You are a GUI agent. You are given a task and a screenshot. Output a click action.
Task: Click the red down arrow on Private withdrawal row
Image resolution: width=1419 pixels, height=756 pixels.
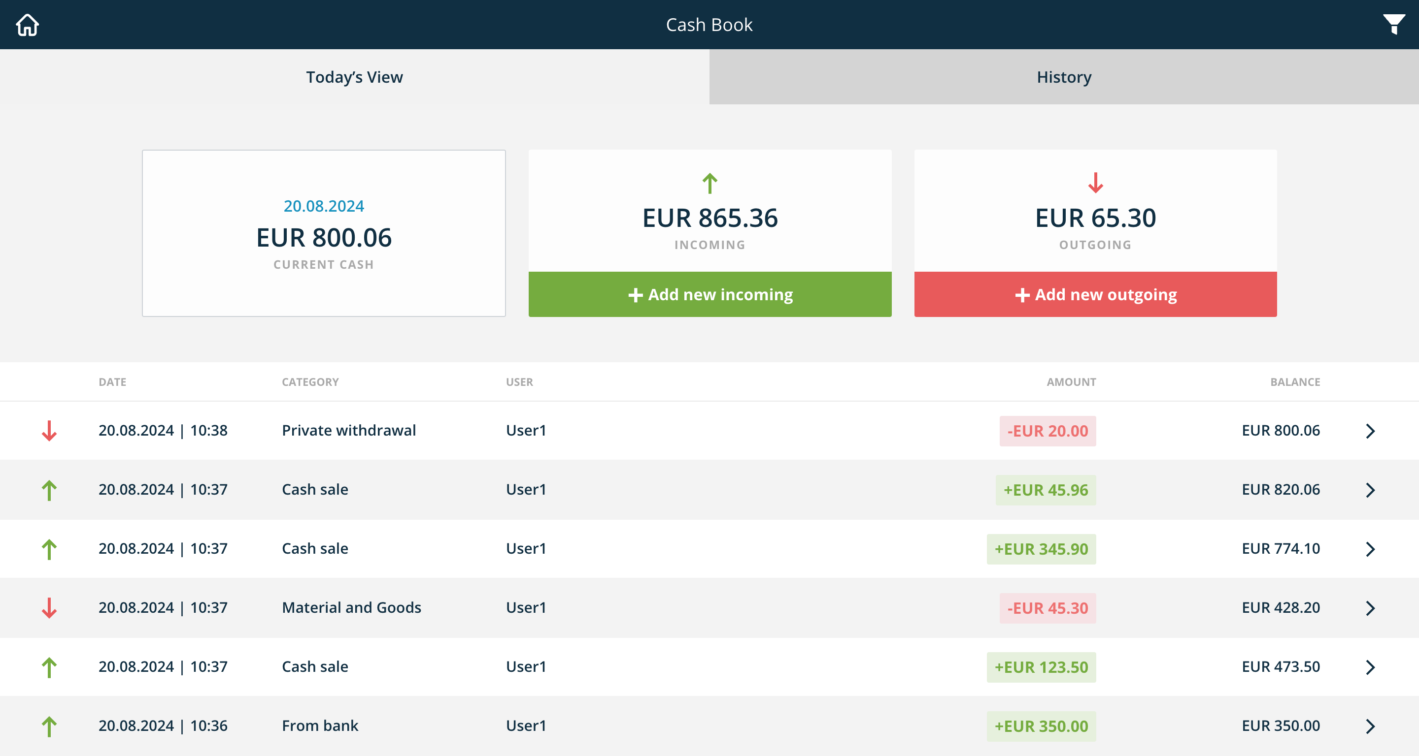pos(50,431)
